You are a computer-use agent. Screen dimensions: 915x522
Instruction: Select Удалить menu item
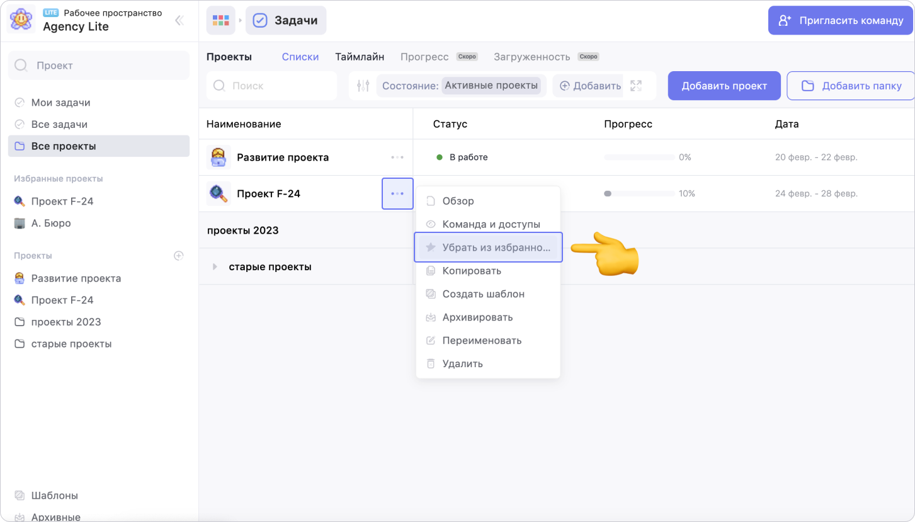[488, 364]
